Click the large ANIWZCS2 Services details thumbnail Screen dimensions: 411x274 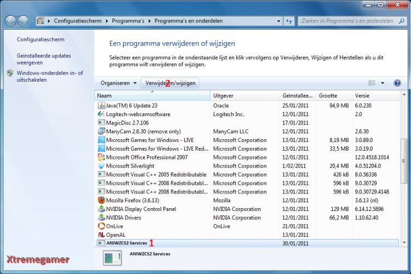(x=112, y=258)
